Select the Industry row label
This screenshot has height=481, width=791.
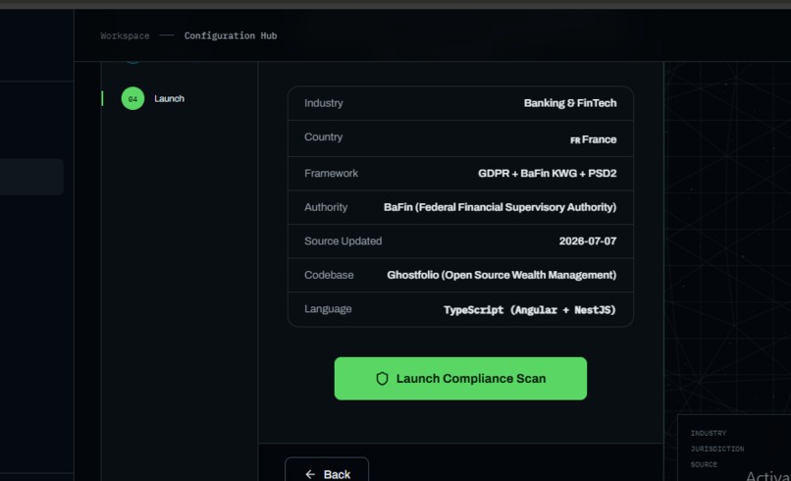323,103
